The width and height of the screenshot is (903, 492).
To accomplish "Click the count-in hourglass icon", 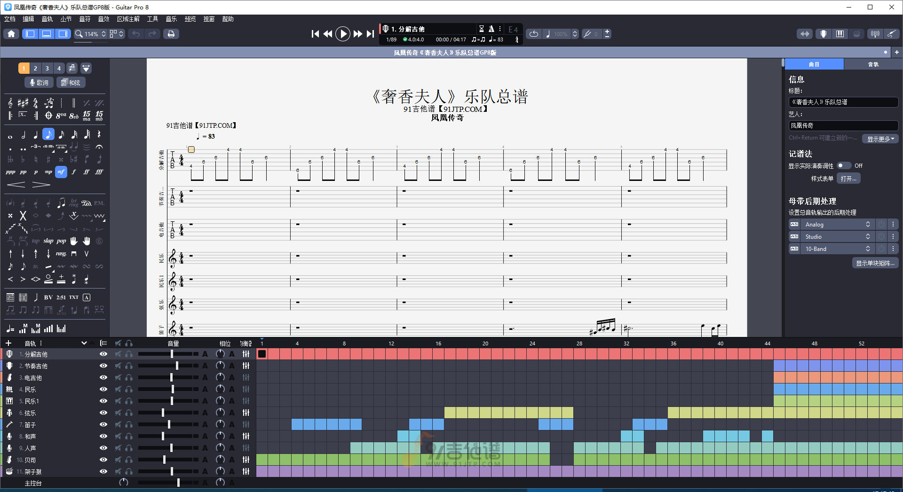I will click(481, 29).
